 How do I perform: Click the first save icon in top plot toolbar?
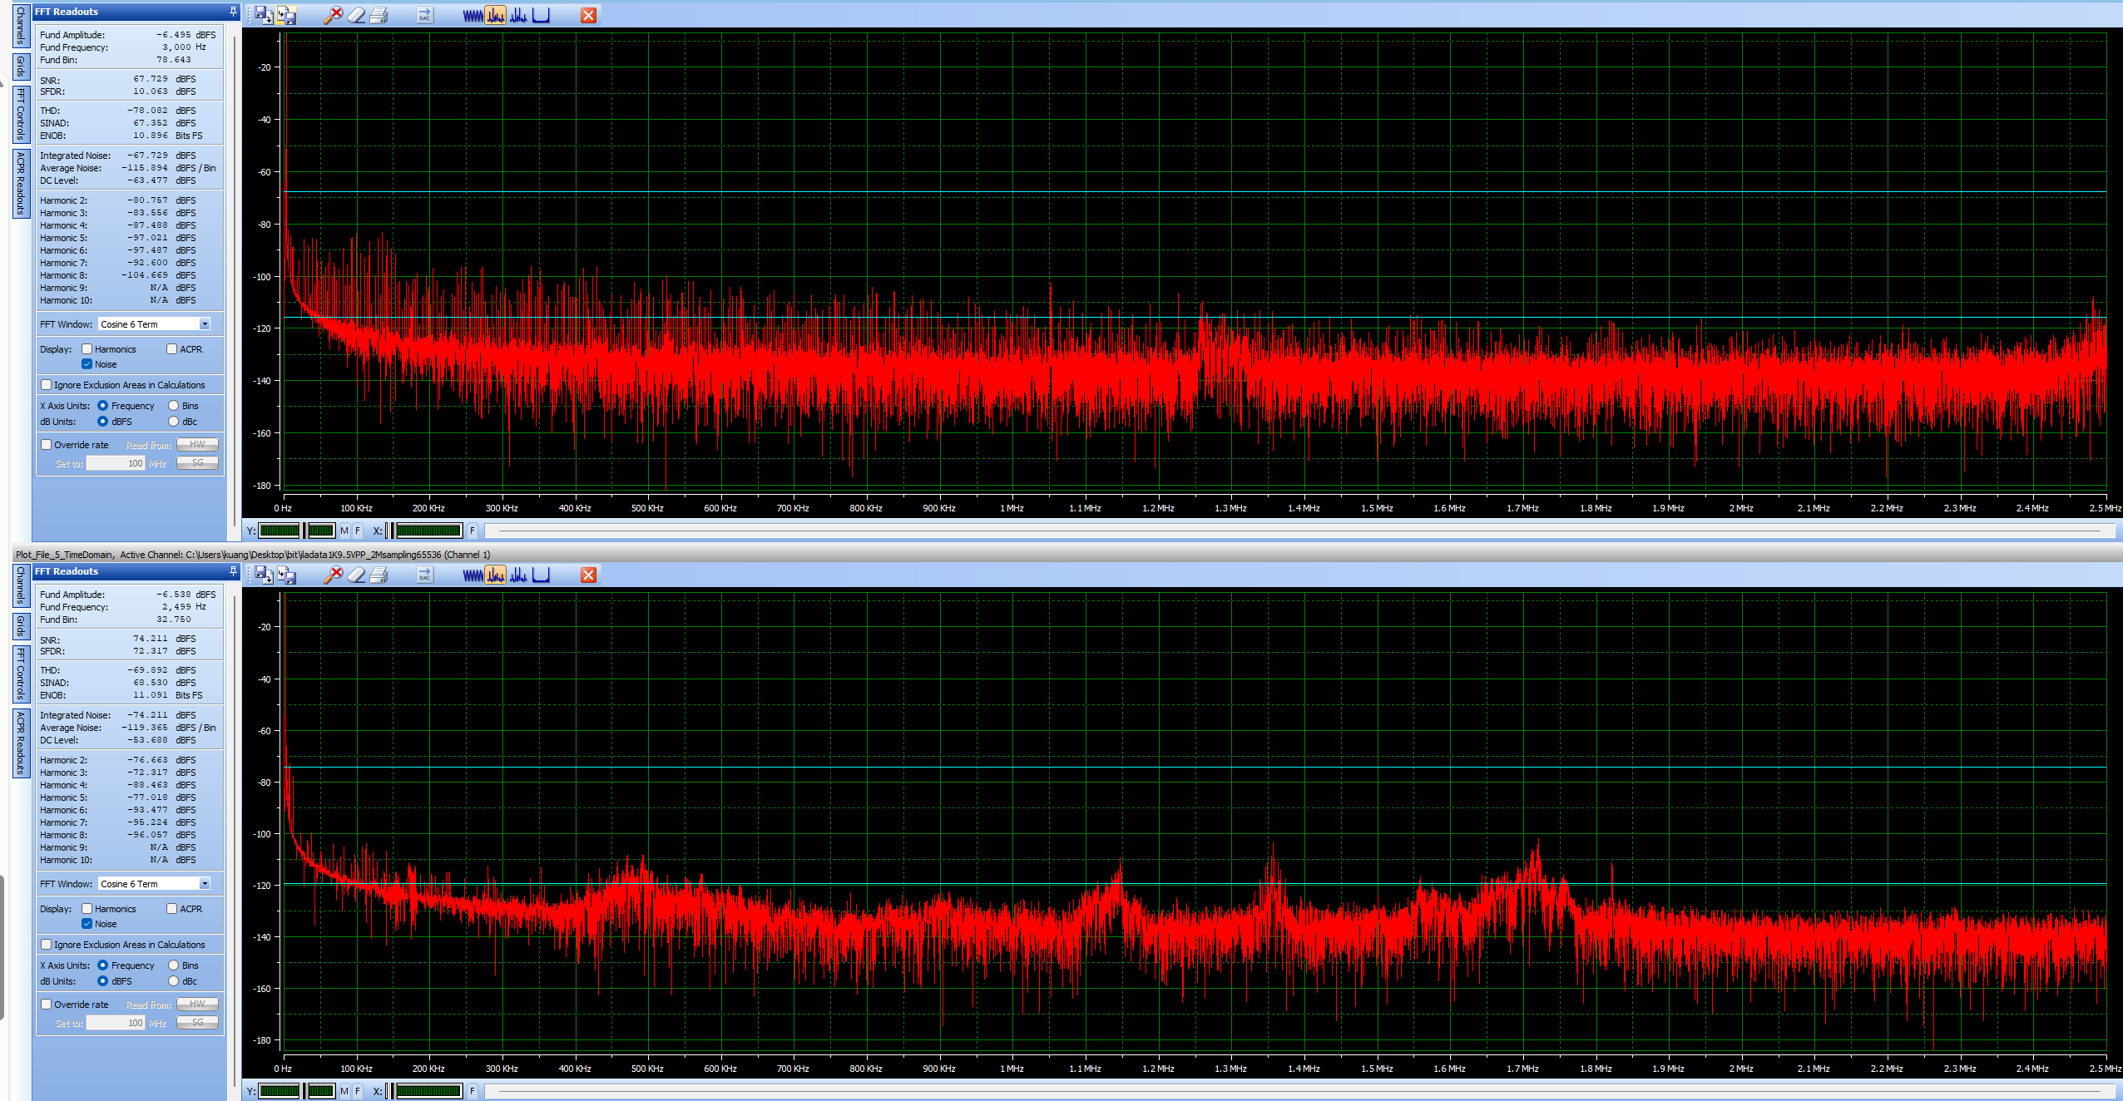click(264, 15)
